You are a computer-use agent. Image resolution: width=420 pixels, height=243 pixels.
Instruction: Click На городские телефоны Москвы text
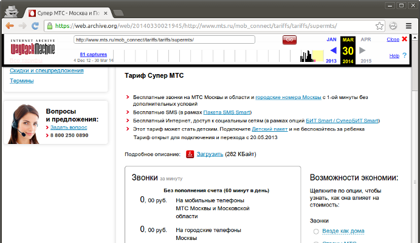click(208, 234)
